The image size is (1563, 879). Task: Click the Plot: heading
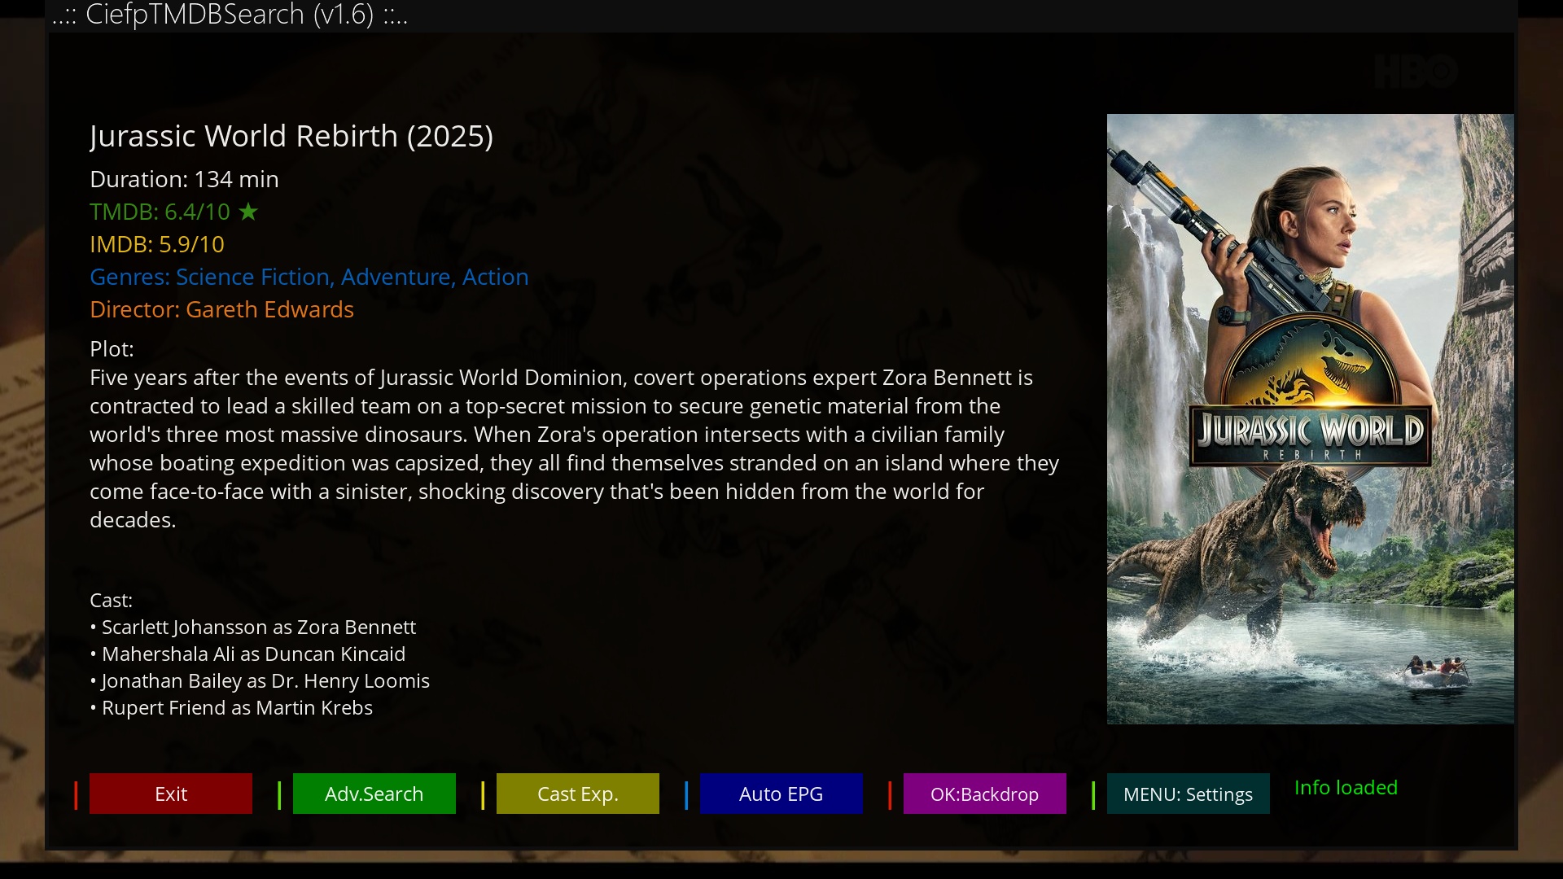(112, 348)
